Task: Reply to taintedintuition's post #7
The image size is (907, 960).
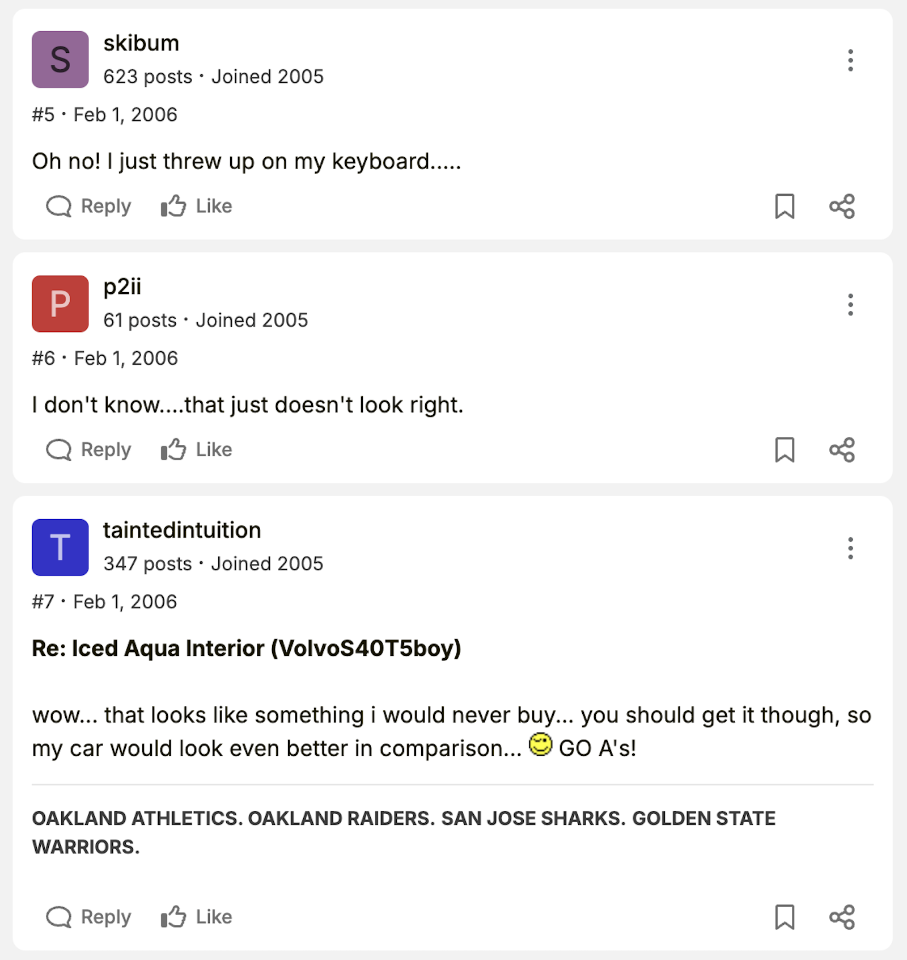Action: (88, 917)
